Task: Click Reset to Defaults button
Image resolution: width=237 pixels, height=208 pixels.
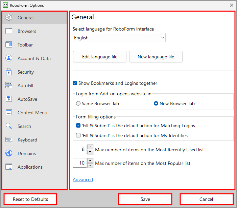Action: 30,199
